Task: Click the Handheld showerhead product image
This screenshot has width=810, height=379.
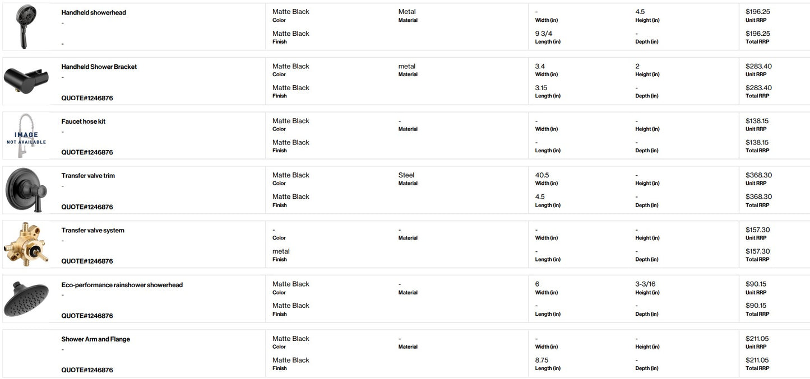Action: click(26, 26)
